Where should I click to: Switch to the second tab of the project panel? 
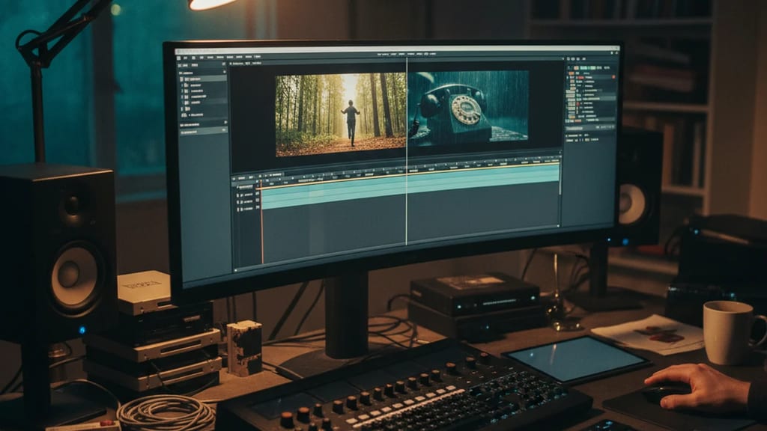tap(195, 65)
